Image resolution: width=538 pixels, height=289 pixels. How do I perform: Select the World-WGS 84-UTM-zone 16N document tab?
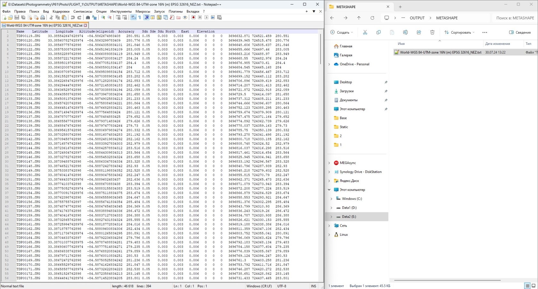pyautogui.click(x=44, y=25)
